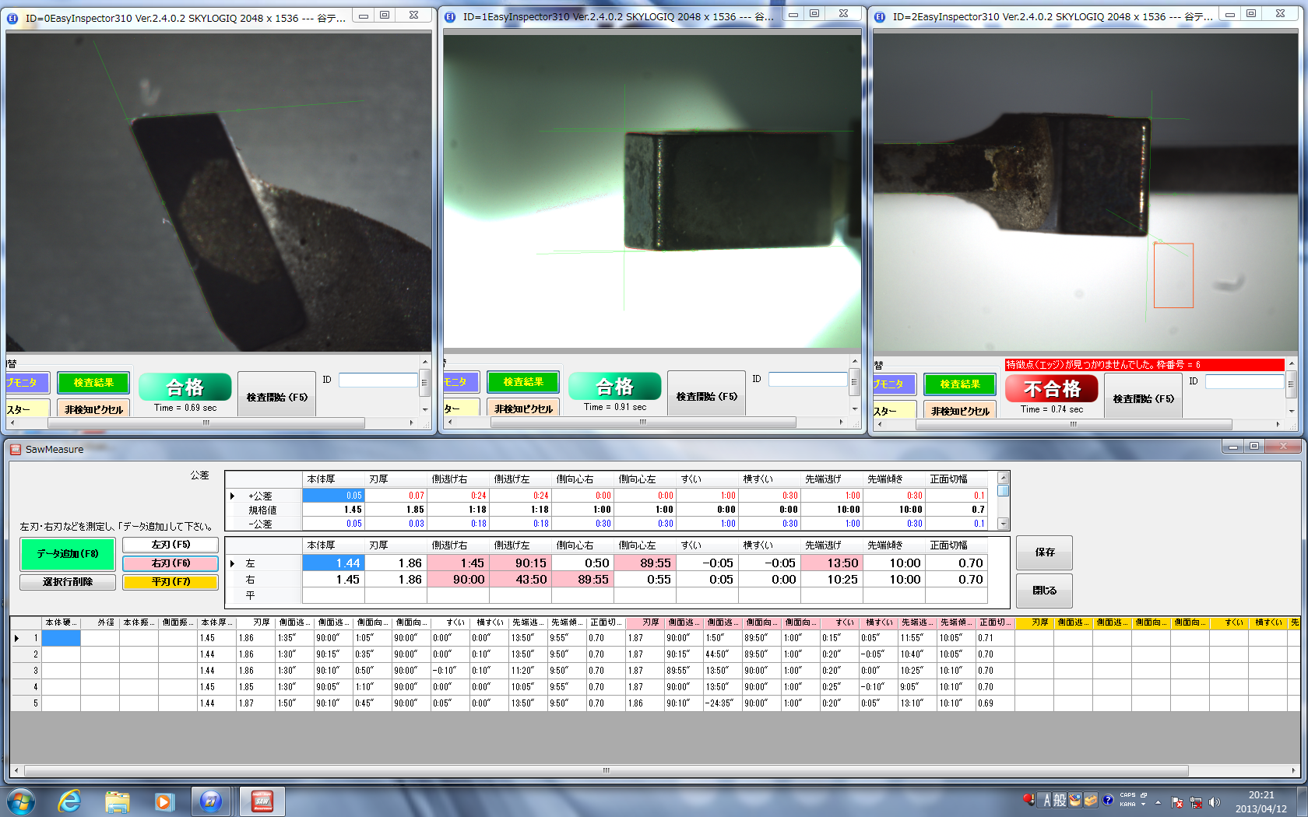The image size is (1308, 817).
Task: Open the Action Center flag icon
Action: 1177,801
